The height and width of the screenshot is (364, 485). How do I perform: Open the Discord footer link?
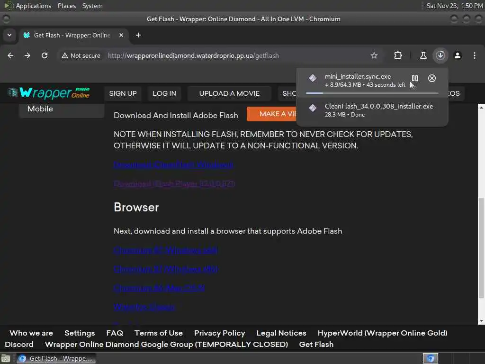pyautogui.click(x=19, y=345)
